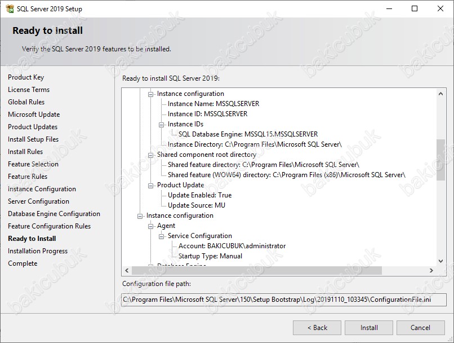
Task: Cancel the SQL Server setup
Action: coord(420,328)
